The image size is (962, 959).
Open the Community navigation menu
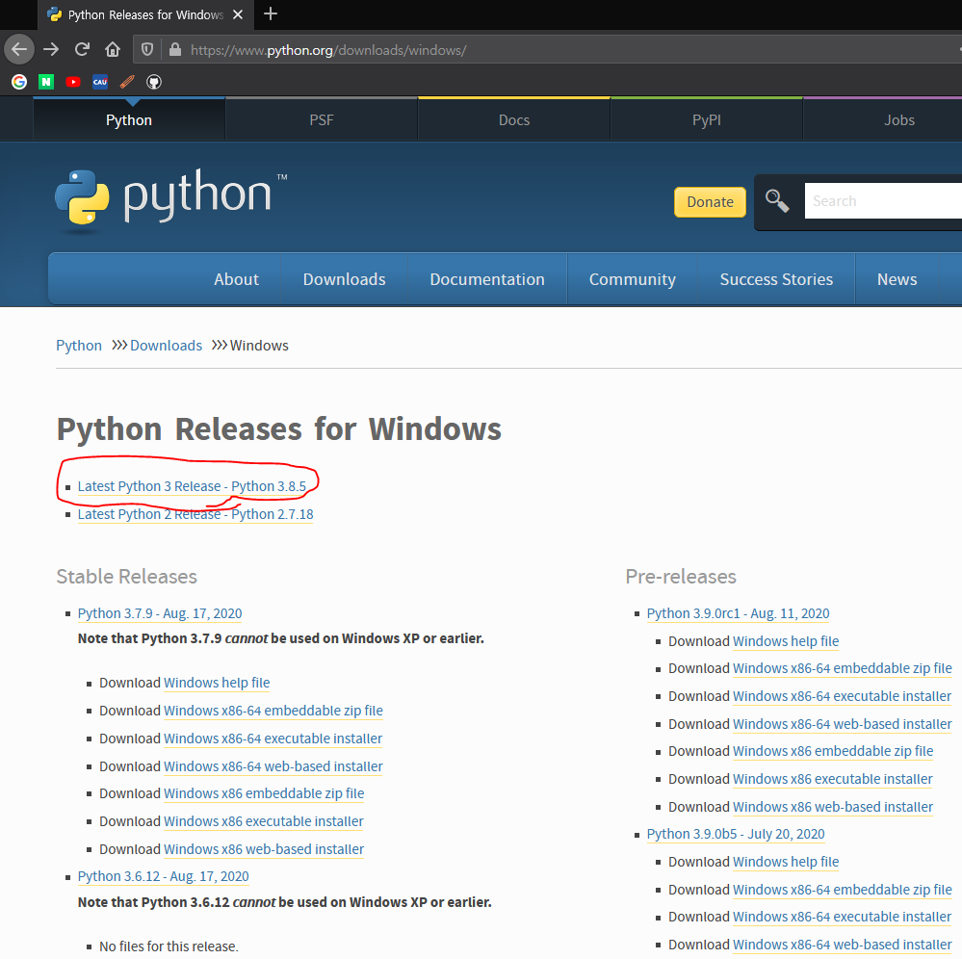pos(632,279)
